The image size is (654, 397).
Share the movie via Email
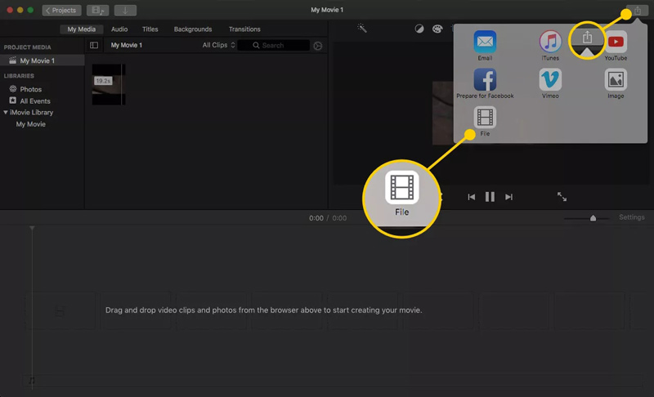click(485, 42)
